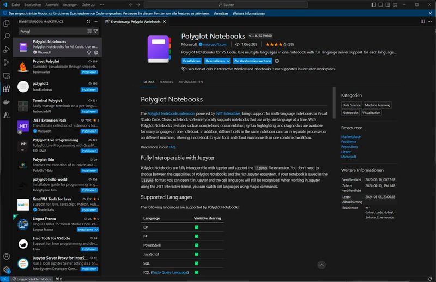Close the Polyglot Notebooks extension tab
Screen dimensions: 436x282
[165, 21]
